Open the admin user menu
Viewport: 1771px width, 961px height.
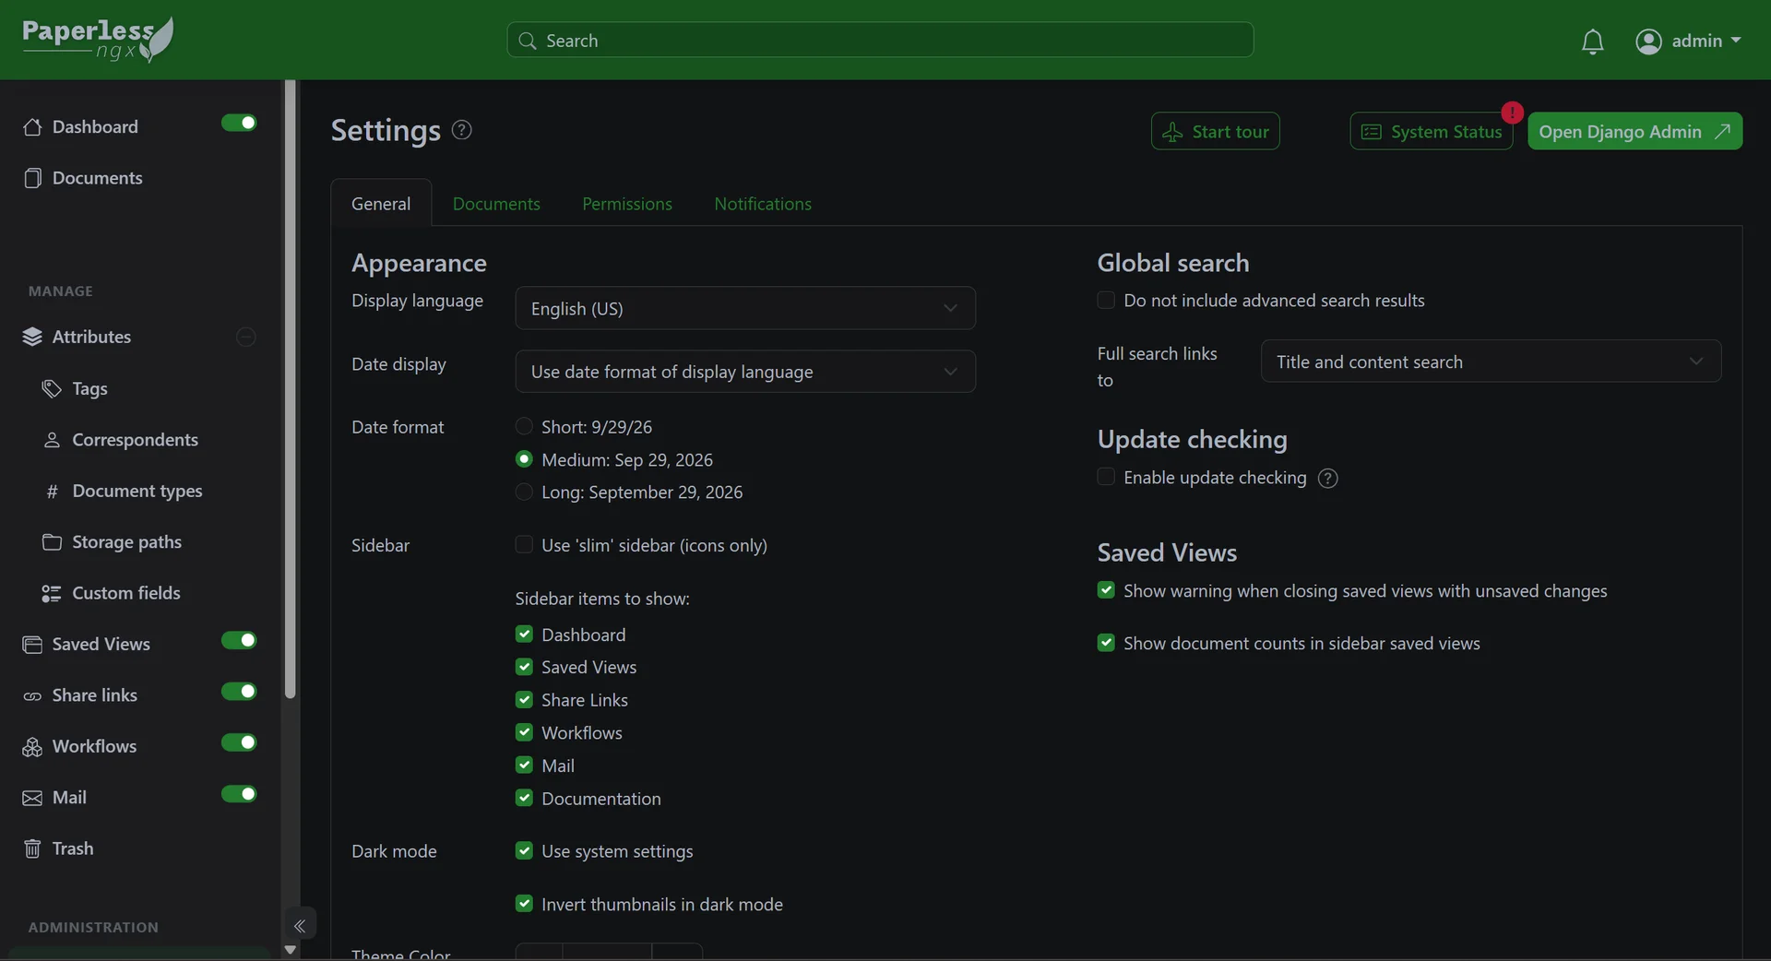[1688, 42]
